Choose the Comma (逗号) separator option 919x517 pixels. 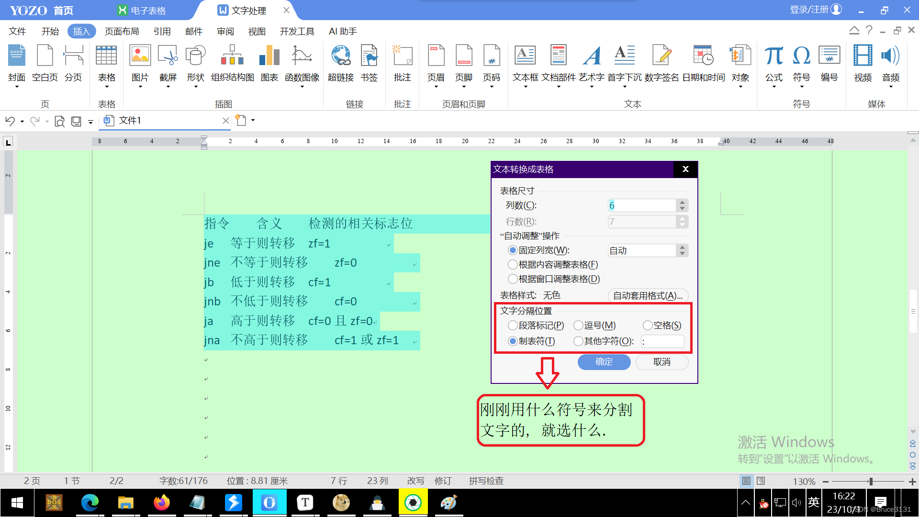pos(578,326)
